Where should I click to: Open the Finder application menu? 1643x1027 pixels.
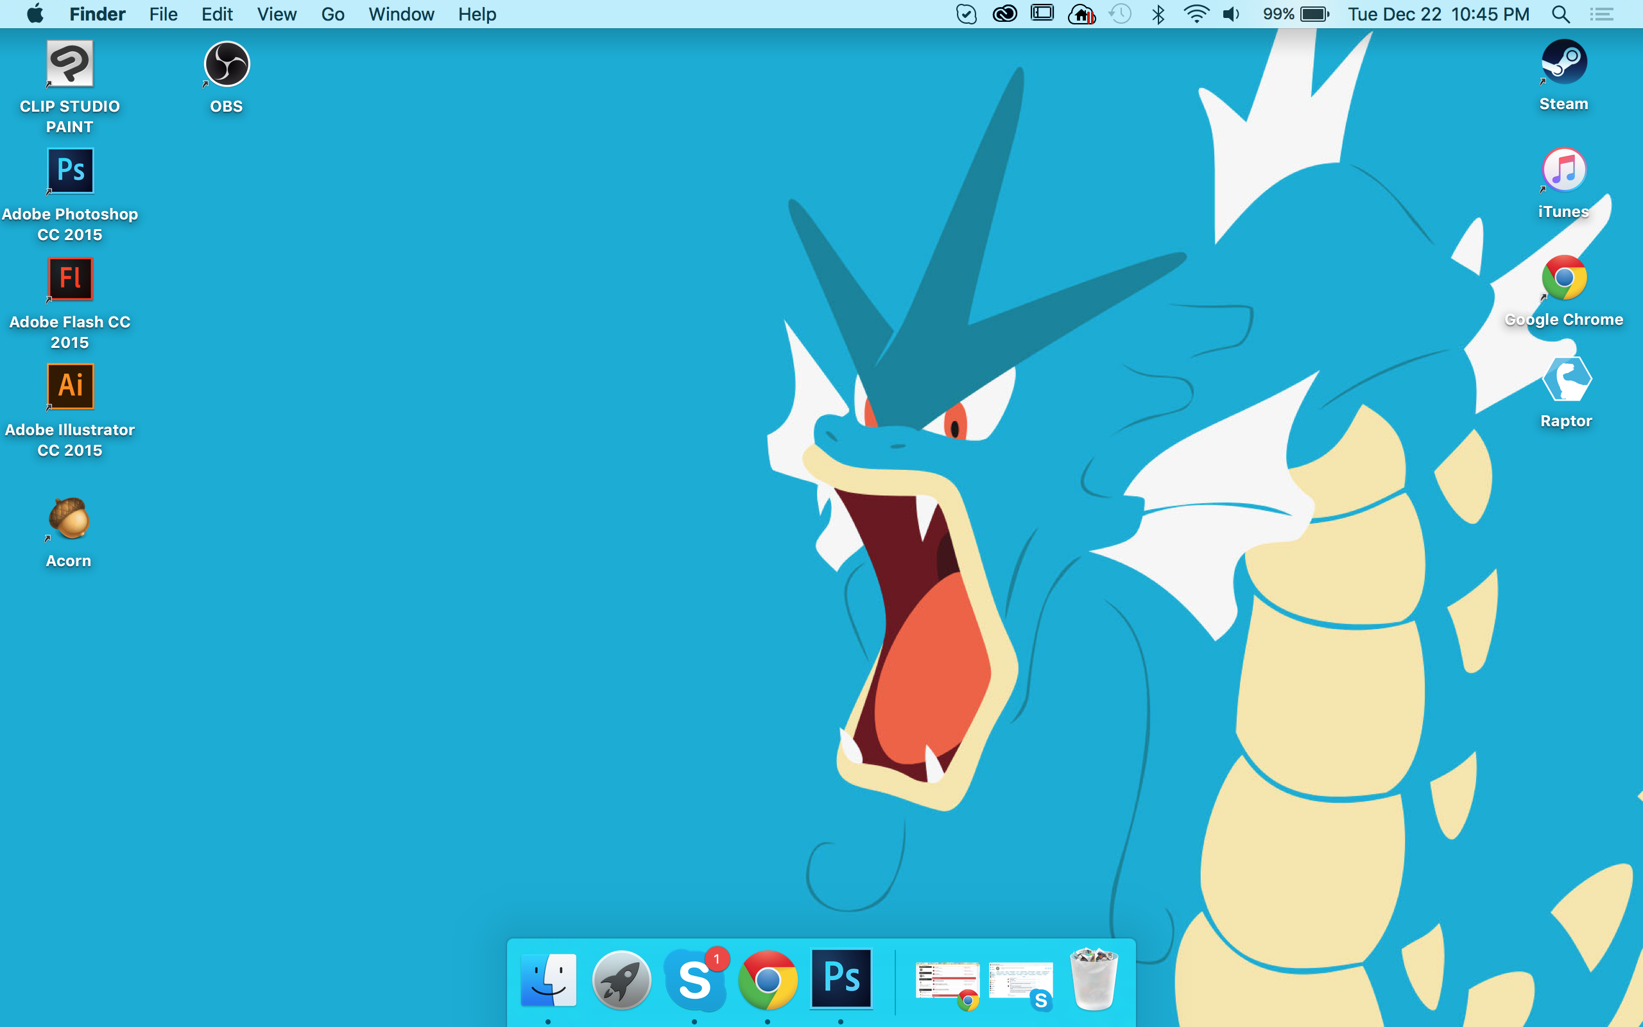click(x=97, y=13)
